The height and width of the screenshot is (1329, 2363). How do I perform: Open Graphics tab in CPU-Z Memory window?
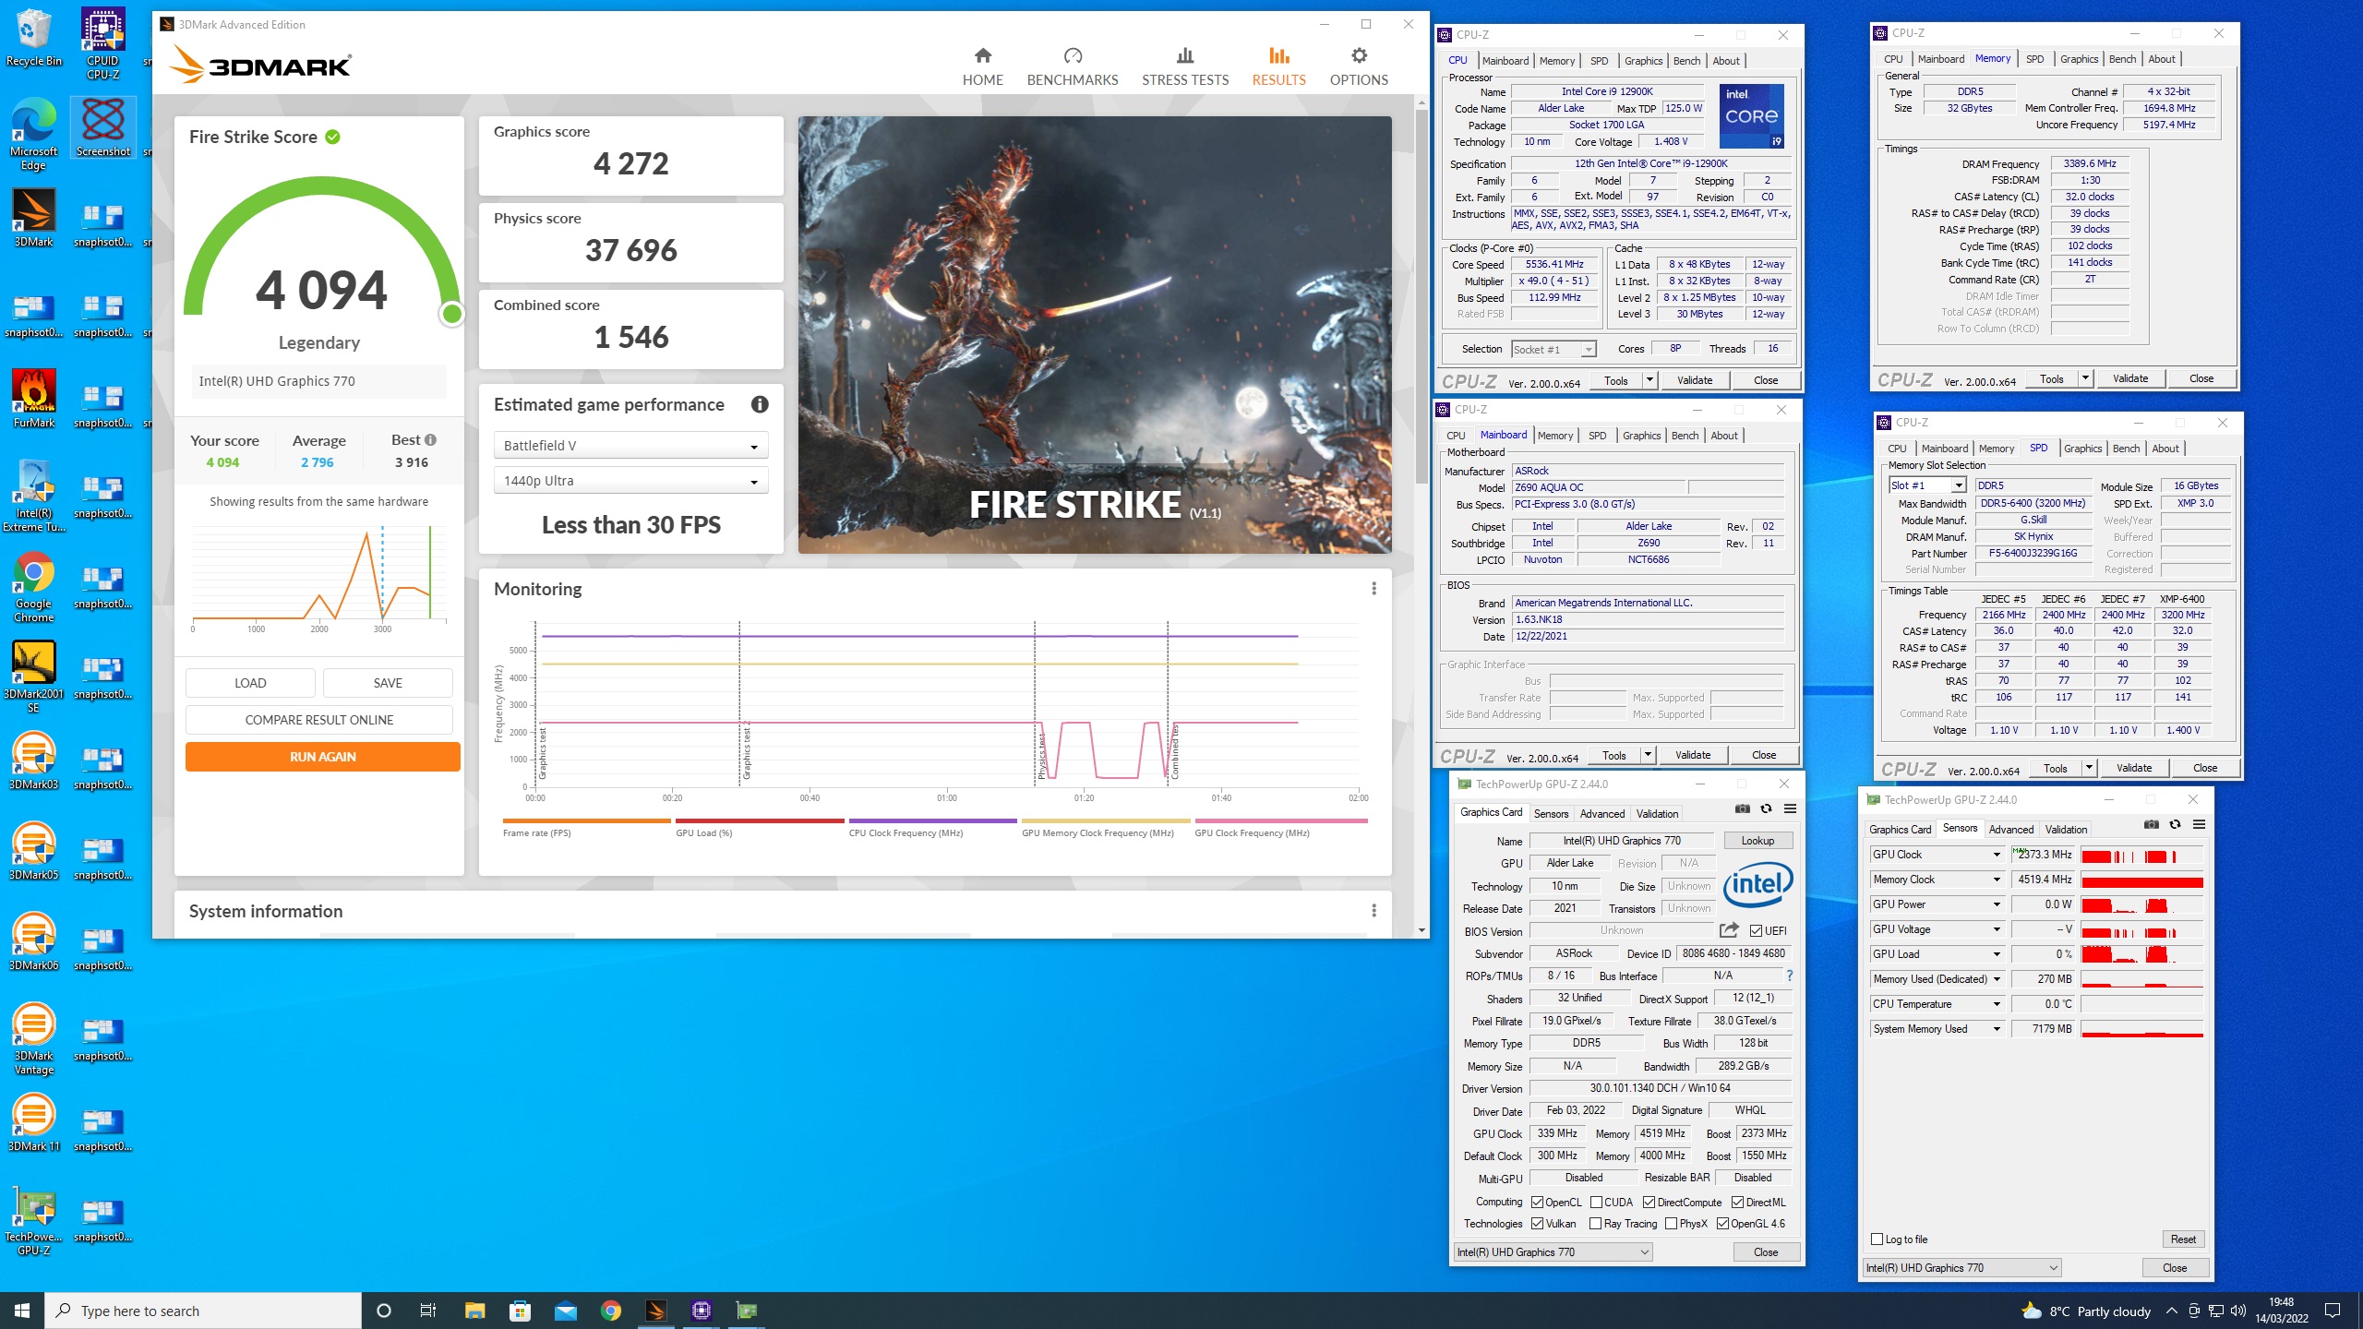click(2079, 59)
